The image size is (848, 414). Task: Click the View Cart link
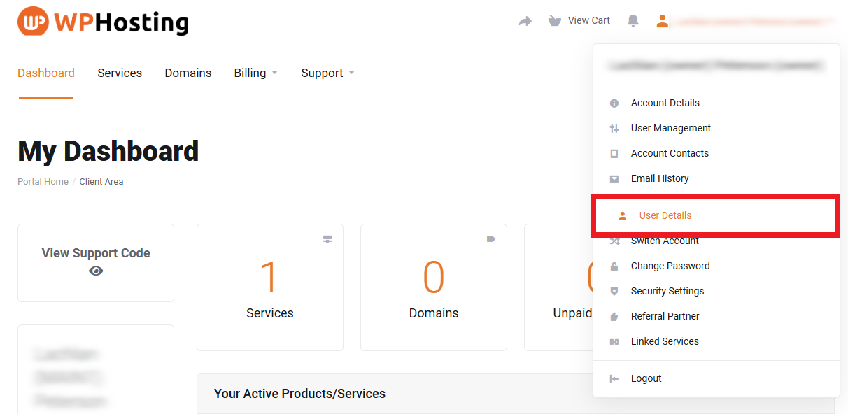tap(588, 21)
